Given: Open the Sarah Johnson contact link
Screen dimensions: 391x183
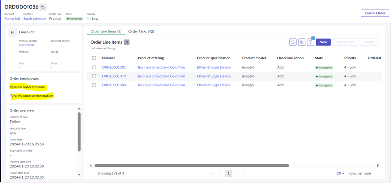Looking at the screenshot, I should coord(34,19).
